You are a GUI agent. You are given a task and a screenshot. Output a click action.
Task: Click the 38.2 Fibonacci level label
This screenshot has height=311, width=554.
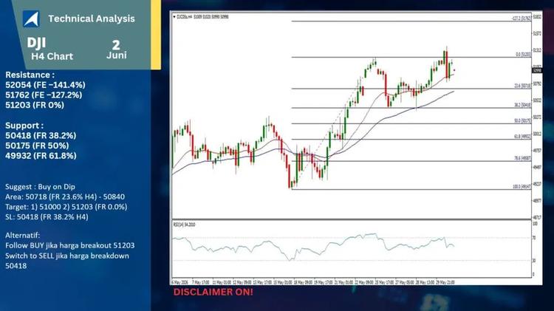pyautogui.click(x=522, y=106)
